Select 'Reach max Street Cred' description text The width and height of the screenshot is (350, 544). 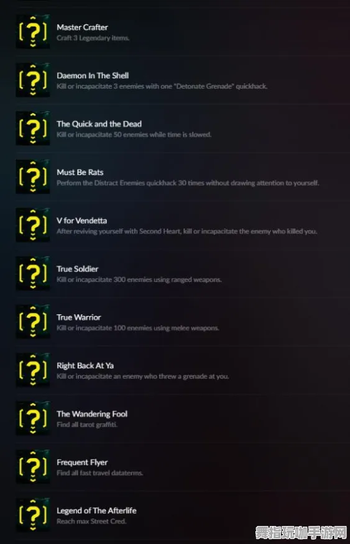coord(91,521)
